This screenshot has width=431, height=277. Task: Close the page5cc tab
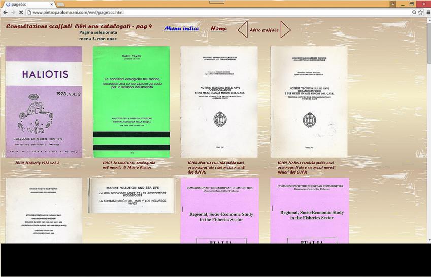click(51, 5)
